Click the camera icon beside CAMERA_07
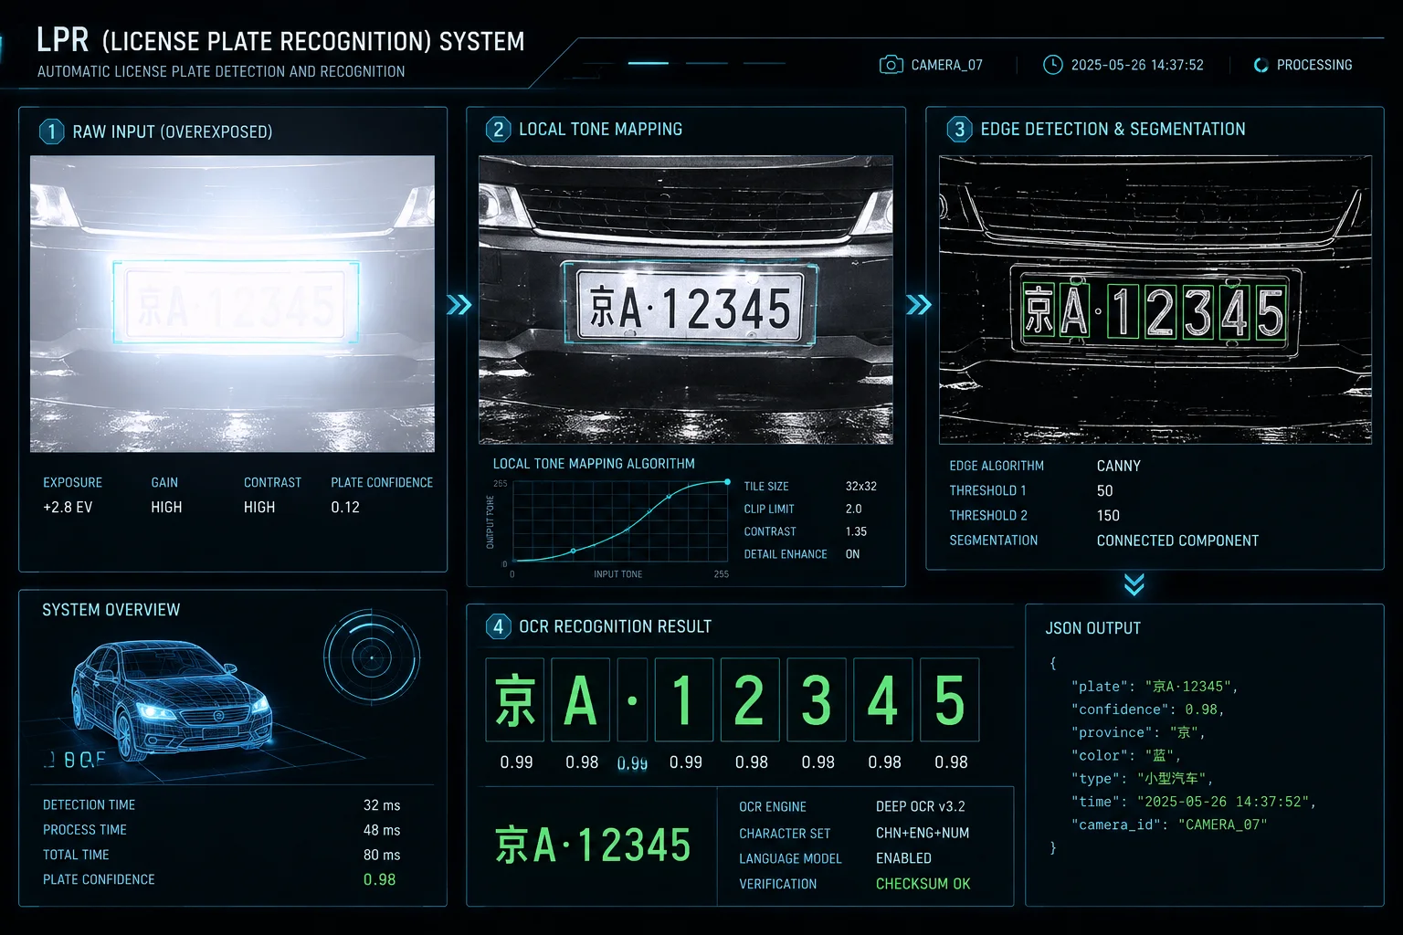 [x=891, y=65]
